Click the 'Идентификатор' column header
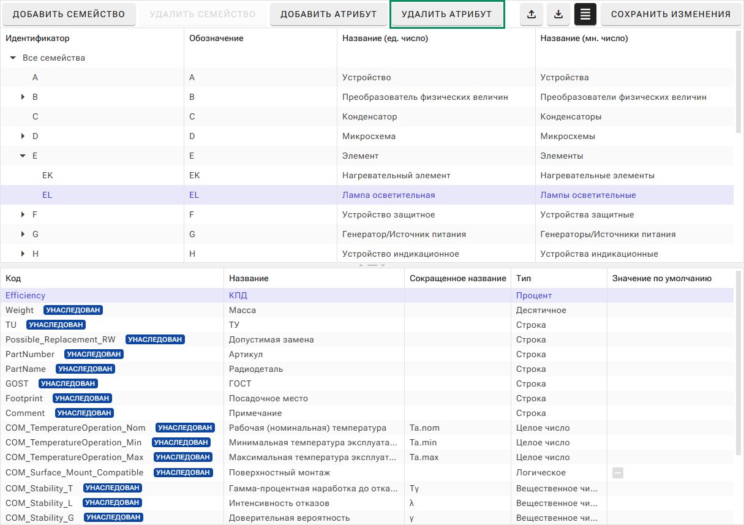The height and width of the screenshot is (525, 744). coord(37,38)
